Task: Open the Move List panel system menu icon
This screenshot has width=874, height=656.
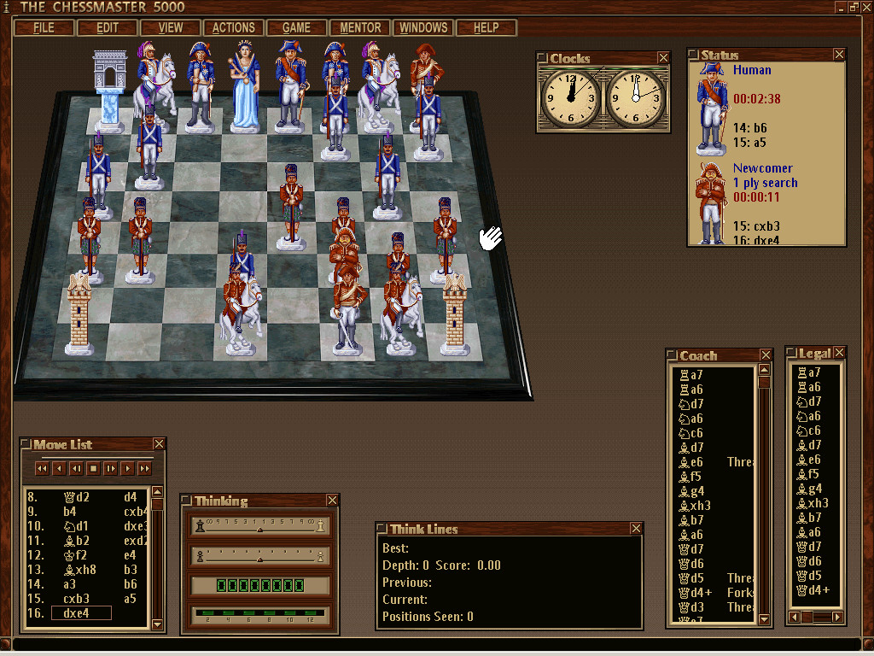Action: [x=26, y=443]
